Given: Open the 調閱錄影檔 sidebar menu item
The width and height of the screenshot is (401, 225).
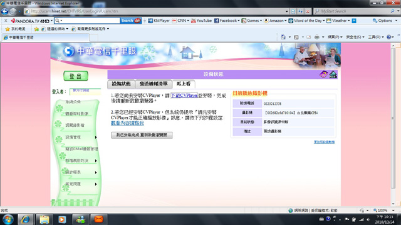Looking at the screenshot, I should [x=75, y=125].
